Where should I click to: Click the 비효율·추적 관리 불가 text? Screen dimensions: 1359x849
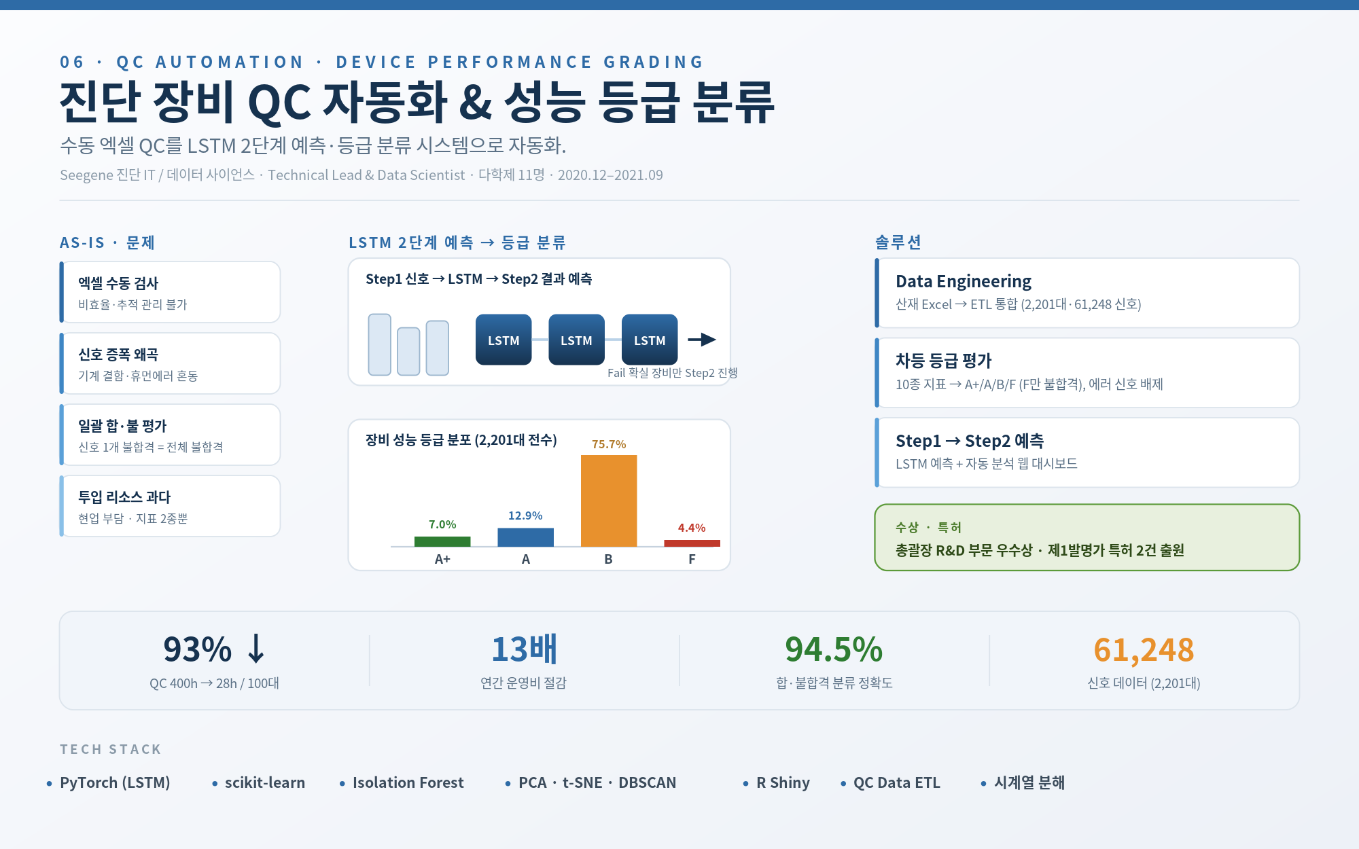coord(133,304)
